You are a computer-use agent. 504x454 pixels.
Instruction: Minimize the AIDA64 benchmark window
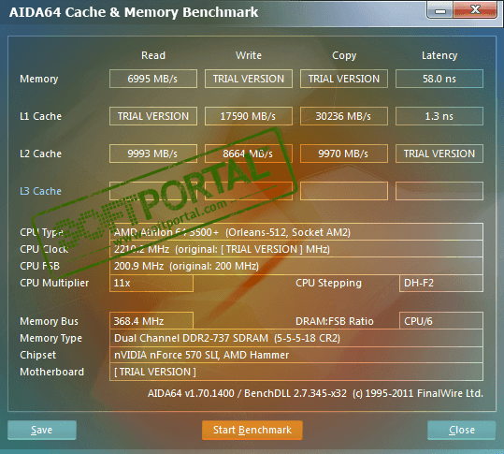440,10
